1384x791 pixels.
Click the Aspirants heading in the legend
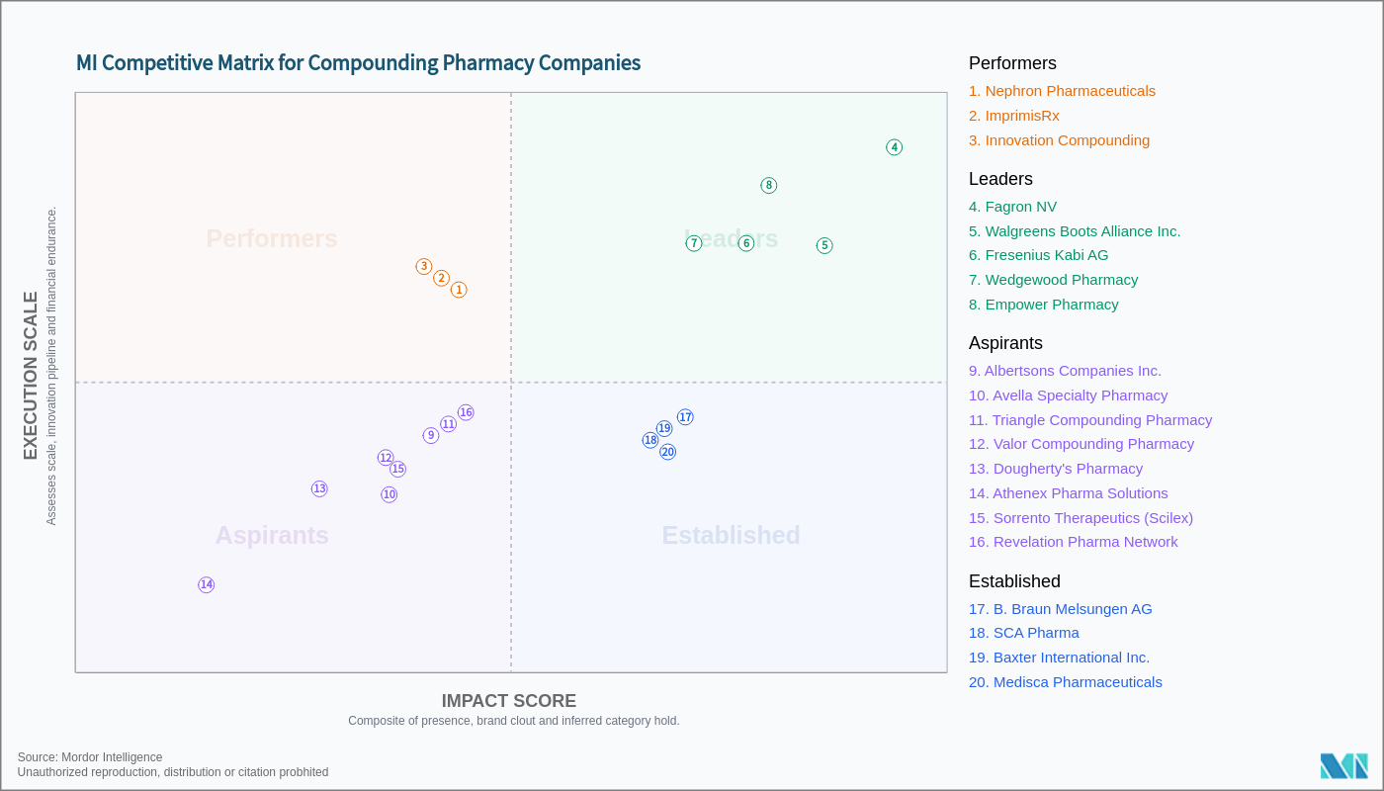click(1005, 343)
